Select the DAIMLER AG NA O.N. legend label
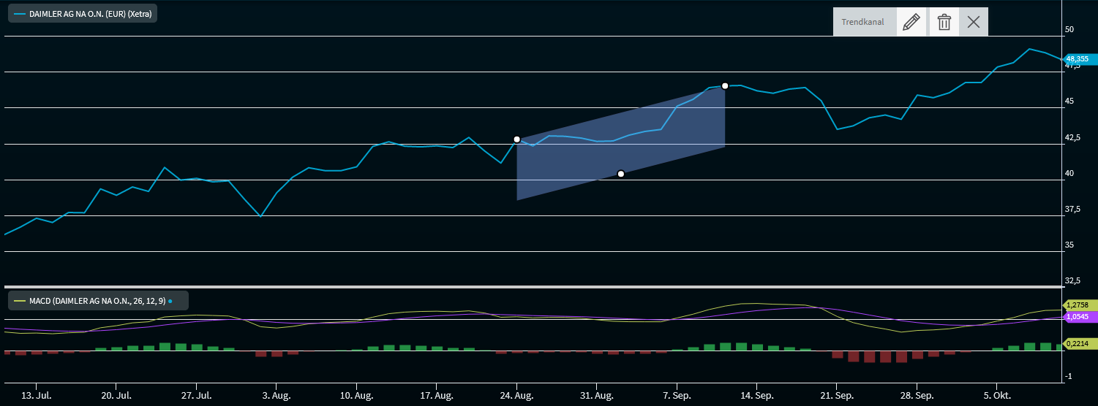1098x406 pixels. coord(83,14)
